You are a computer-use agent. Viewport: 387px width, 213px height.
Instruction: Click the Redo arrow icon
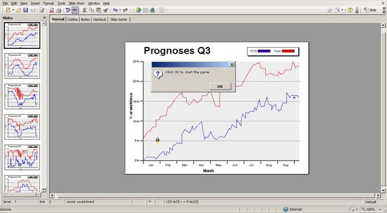[125, 10]
